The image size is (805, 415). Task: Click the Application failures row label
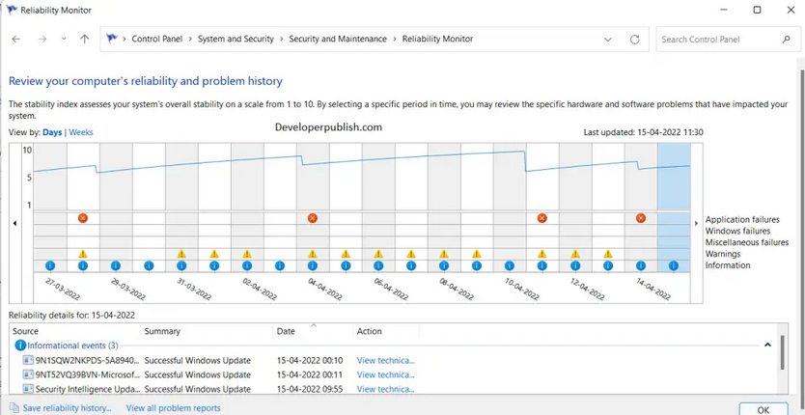tap(742, 220)
